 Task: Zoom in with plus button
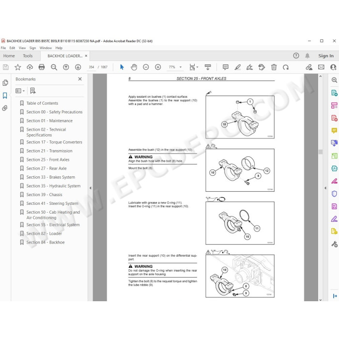click(158, 67)
